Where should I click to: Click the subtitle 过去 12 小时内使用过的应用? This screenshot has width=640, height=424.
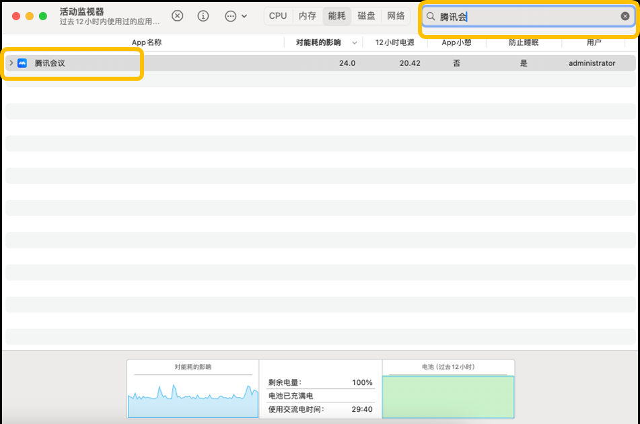point(110,22)
